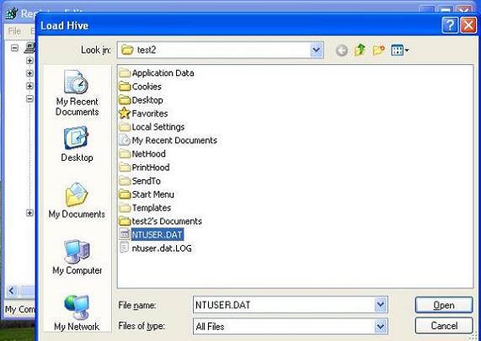
Task: Click the ntuser.dat.LOG file name
Action: coord(162,248)
